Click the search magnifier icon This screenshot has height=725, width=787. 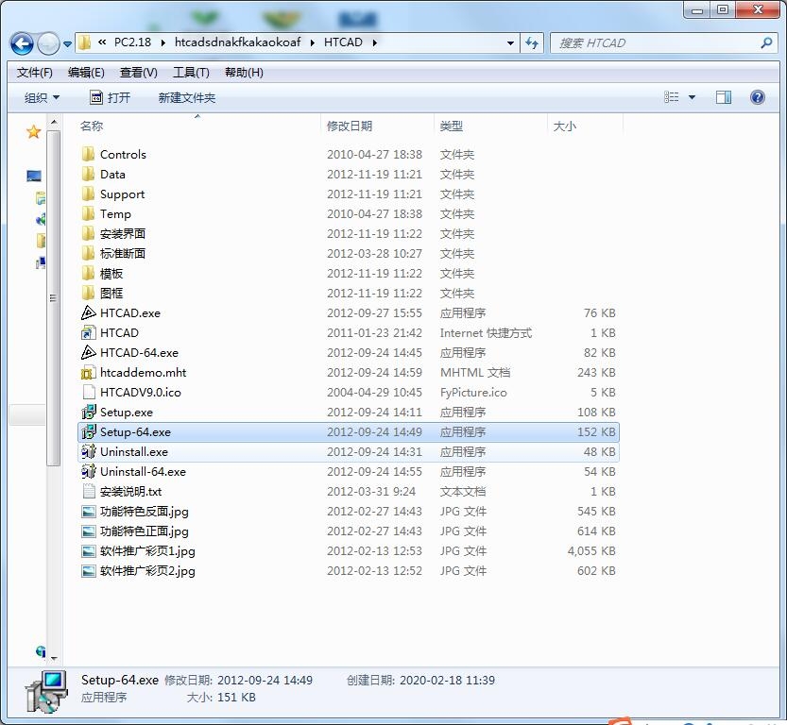click(766, 43)
